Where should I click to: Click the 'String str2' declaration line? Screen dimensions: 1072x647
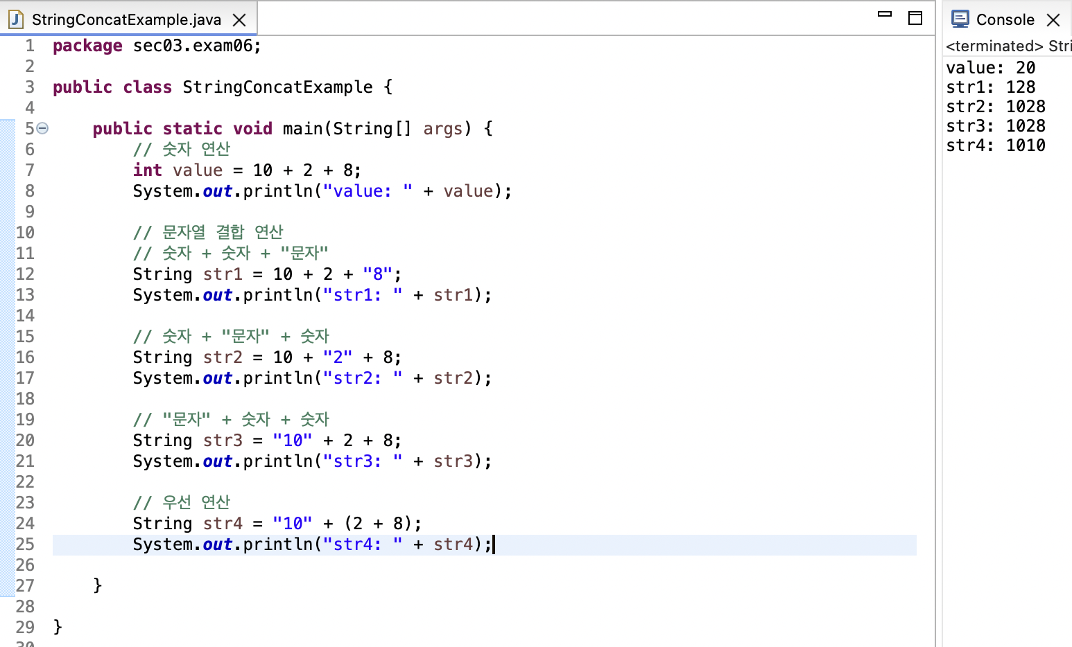pyautogui.click(x=267, y=357)
